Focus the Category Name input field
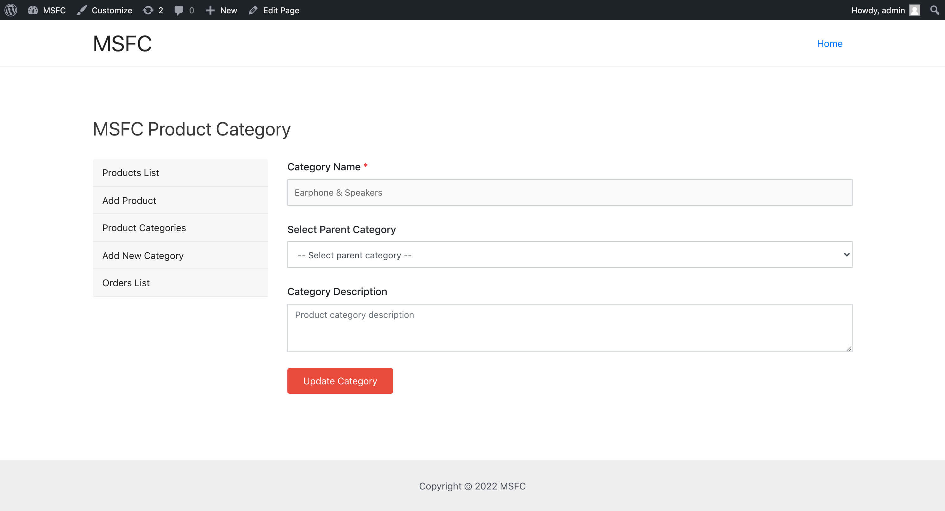 click(569, 192)
